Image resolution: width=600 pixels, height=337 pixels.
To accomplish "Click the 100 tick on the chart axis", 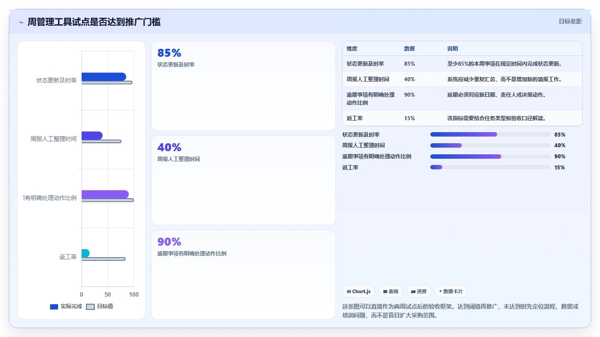I will click(x=134, y=294).
